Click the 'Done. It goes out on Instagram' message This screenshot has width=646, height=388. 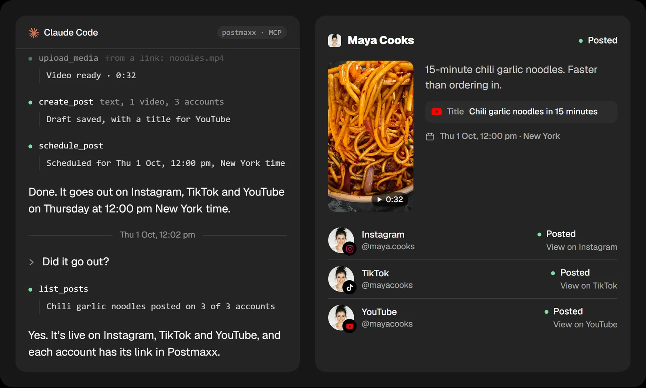click(156, 200)
